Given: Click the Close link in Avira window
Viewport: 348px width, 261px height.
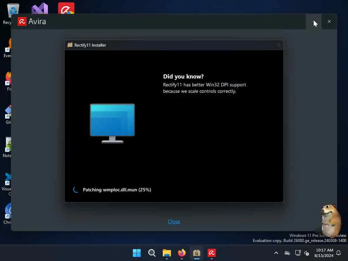Looking at the screenshot, I should point(174,222).
